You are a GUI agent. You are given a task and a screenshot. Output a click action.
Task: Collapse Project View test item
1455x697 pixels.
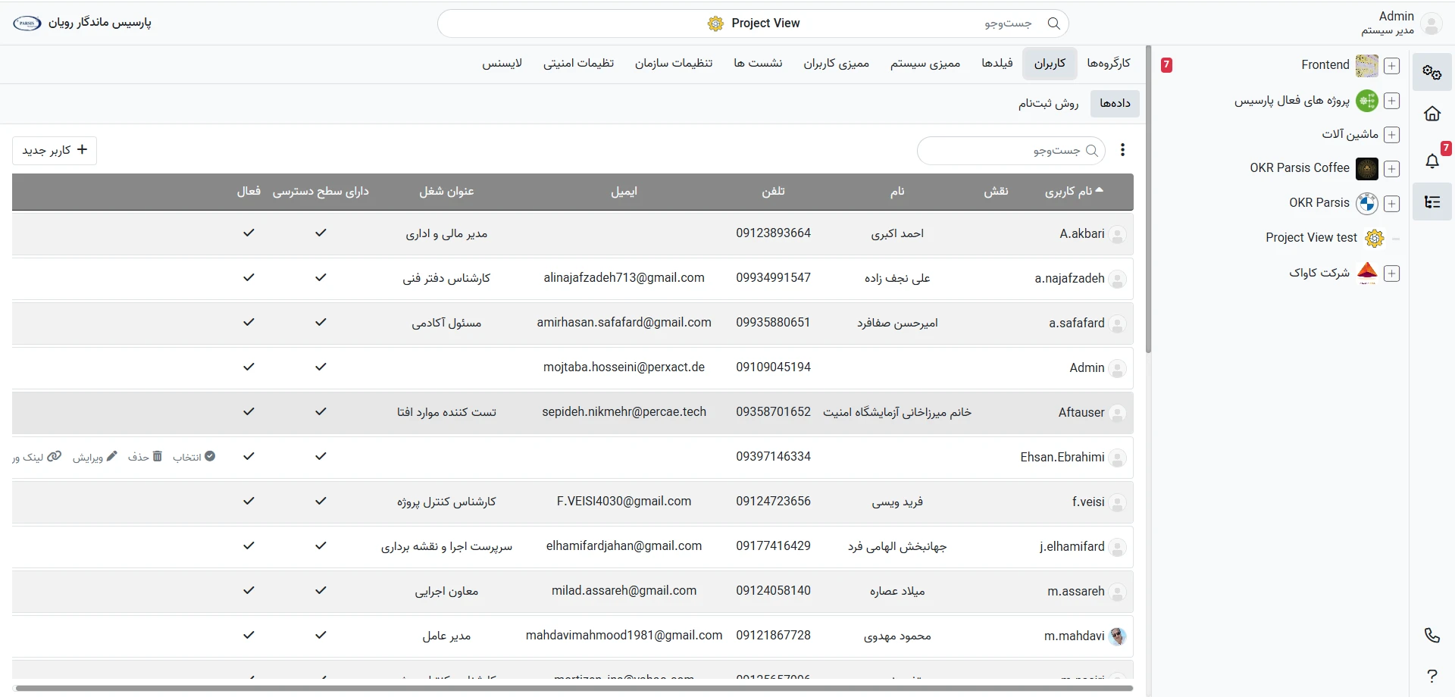[x=1395, y=239]
